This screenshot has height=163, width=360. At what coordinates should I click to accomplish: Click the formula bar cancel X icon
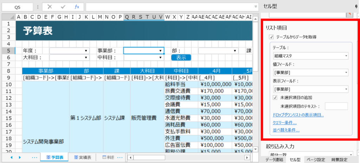49,7
